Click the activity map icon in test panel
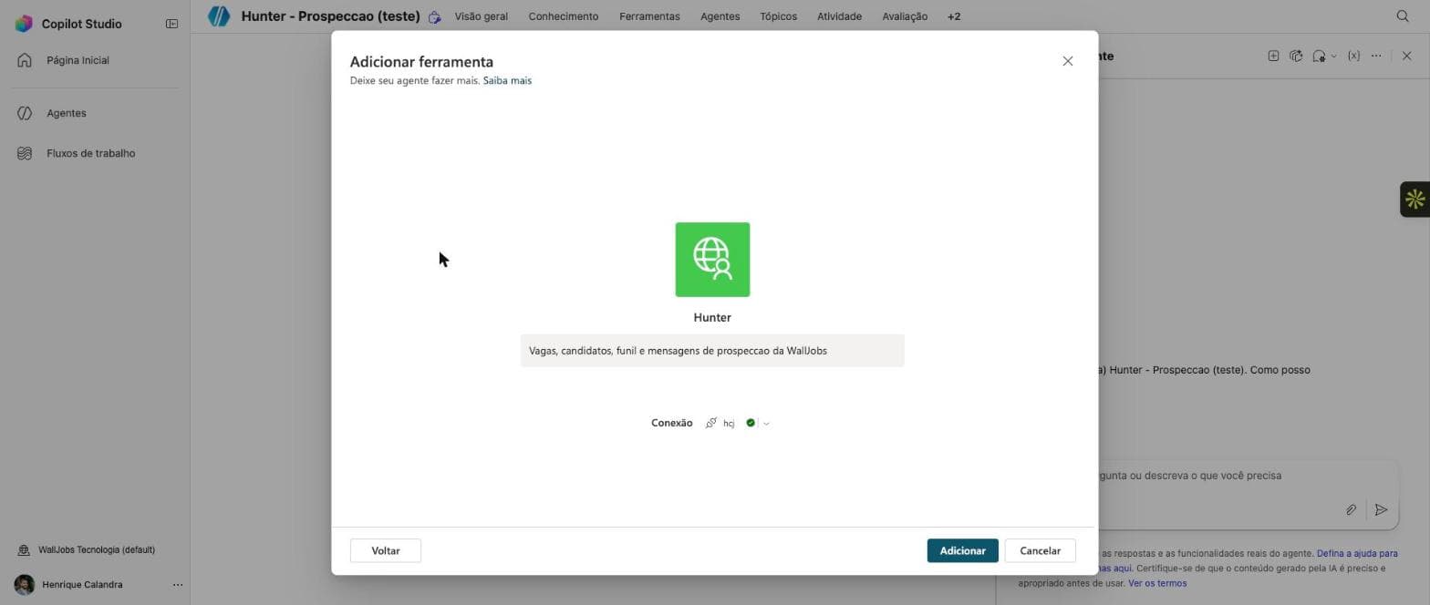1430x605 pixels. 1296,56
